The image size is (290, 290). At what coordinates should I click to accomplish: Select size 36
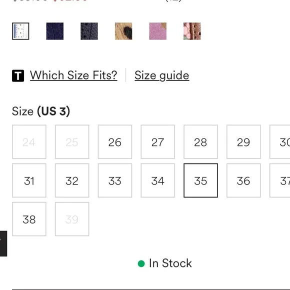click(243, 180)
